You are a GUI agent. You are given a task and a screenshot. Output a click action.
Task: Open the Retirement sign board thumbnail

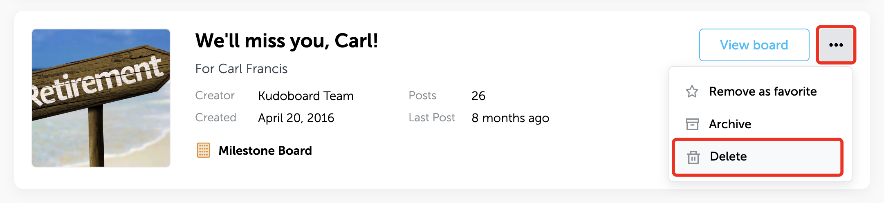[101, 98]
